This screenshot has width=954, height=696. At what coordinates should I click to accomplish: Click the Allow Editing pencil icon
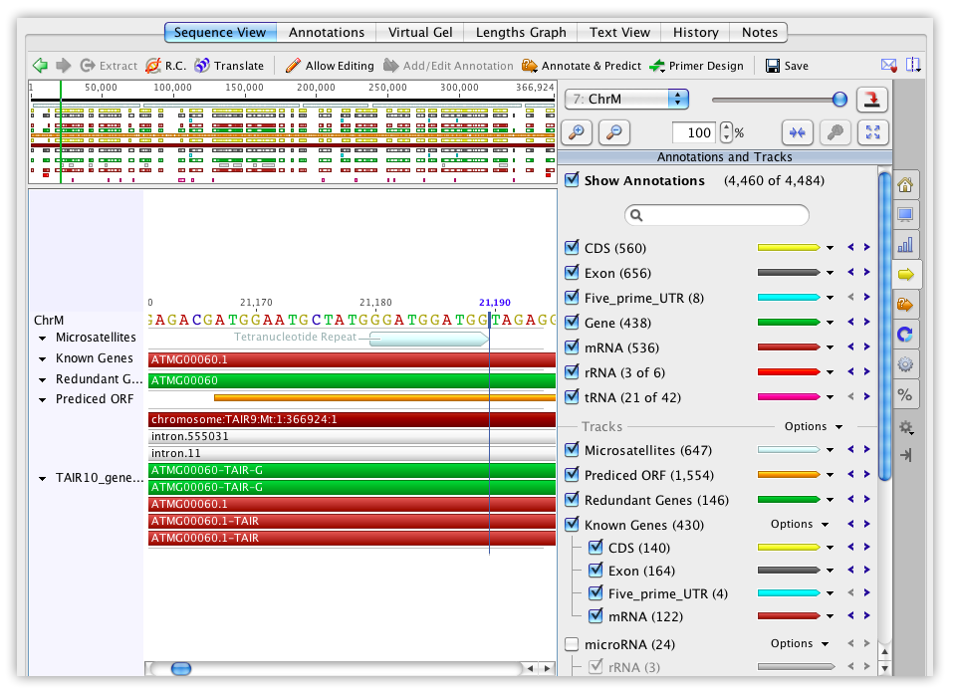click(x=293, y=65)
